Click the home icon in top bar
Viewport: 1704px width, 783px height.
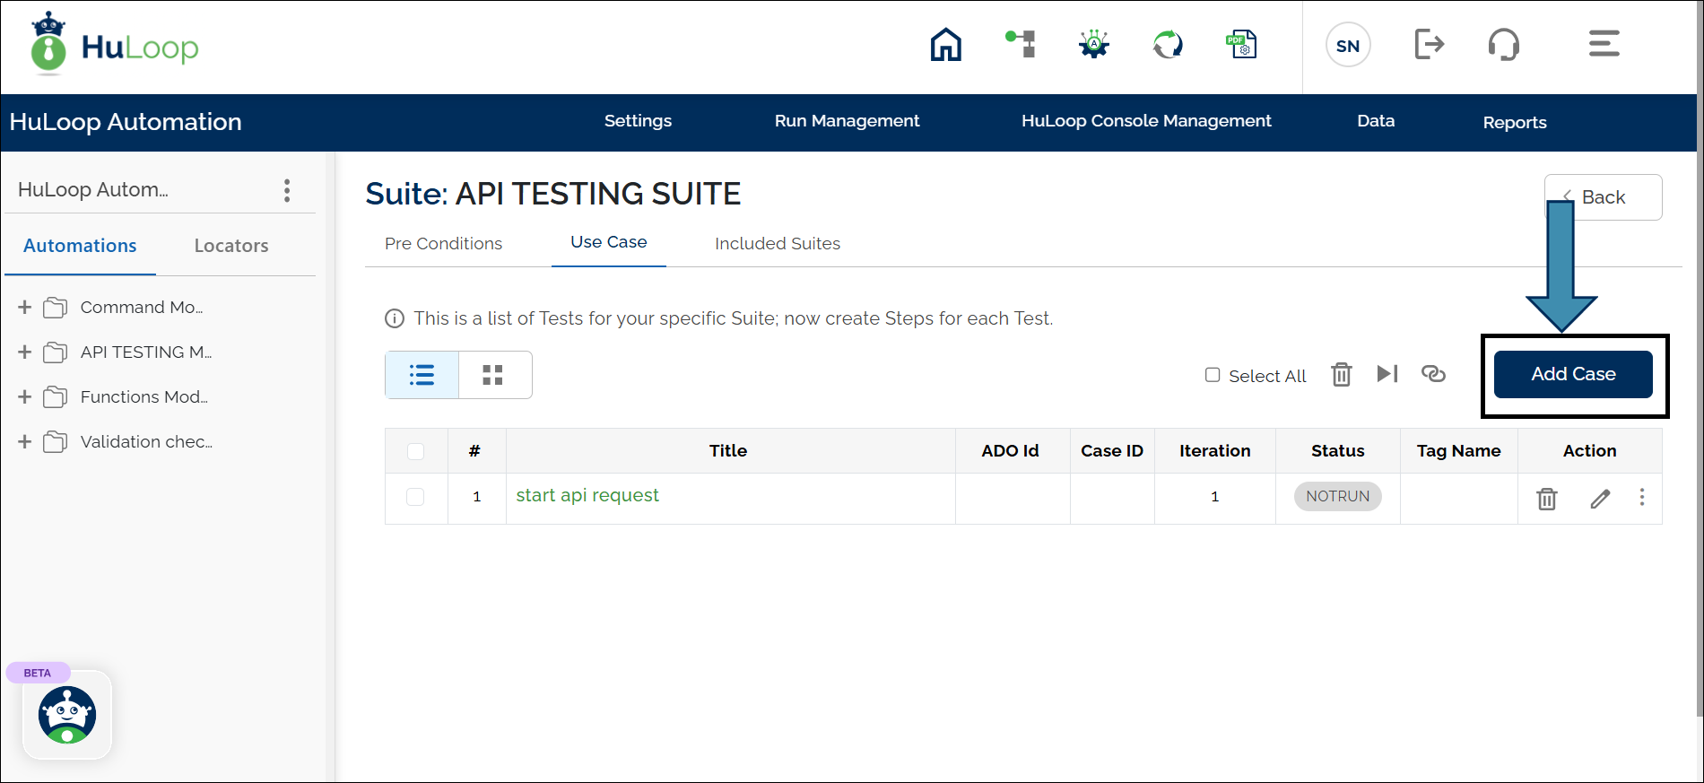[945, 44]
